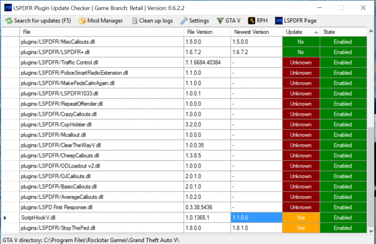The image size is (376, 244).
Task: Sort by the File Version column header
Action: point(207,32)
